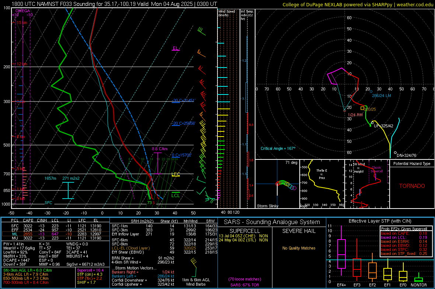Click the Effective Layer STP (with CIN) title

pyautogui.click(x=380, y=221)
